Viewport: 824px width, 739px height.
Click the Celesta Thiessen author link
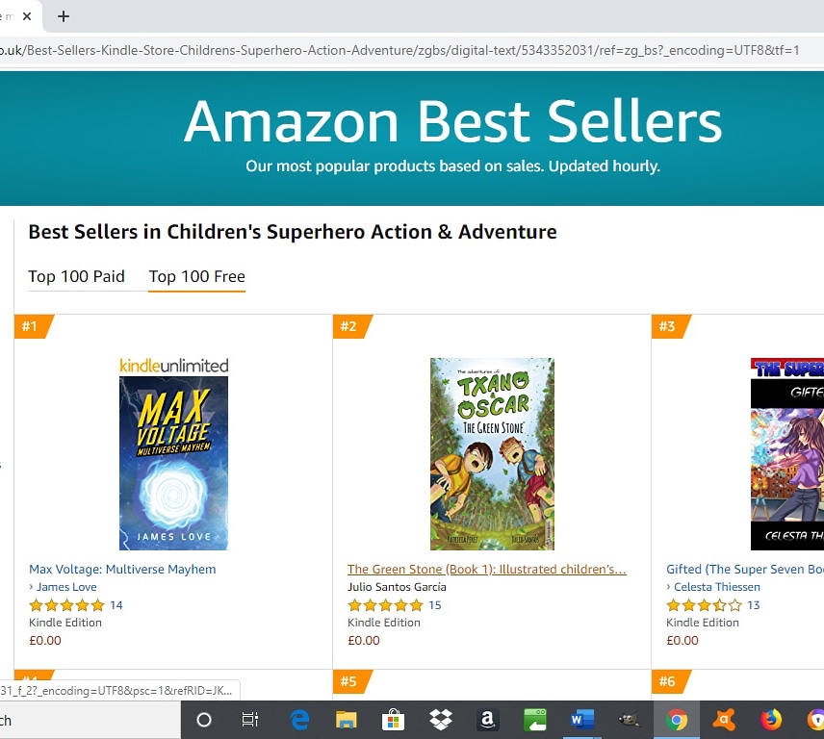[716, 586]
